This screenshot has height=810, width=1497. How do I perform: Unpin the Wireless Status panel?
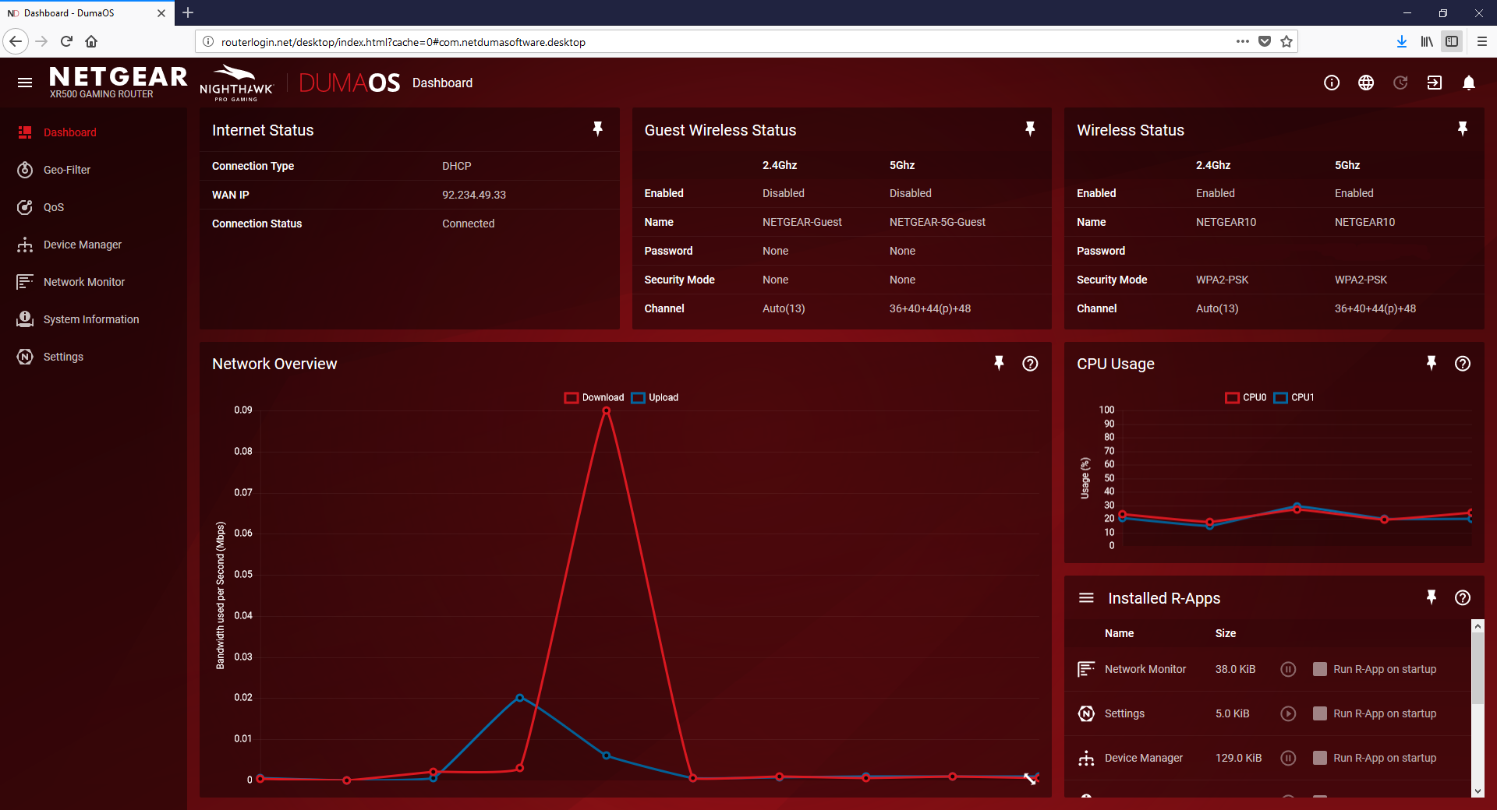[1463, 129]
